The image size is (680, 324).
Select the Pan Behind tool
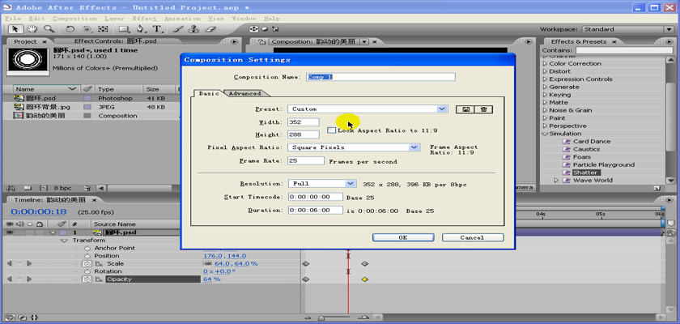coord(103,29)
